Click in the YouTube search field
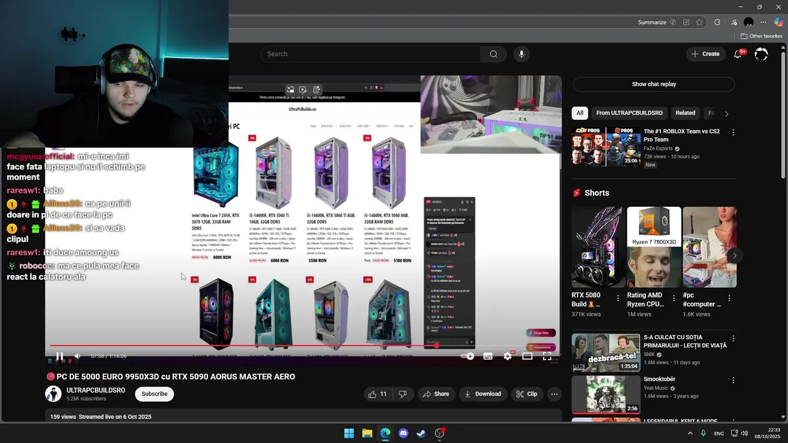 (x=371, y=54)
